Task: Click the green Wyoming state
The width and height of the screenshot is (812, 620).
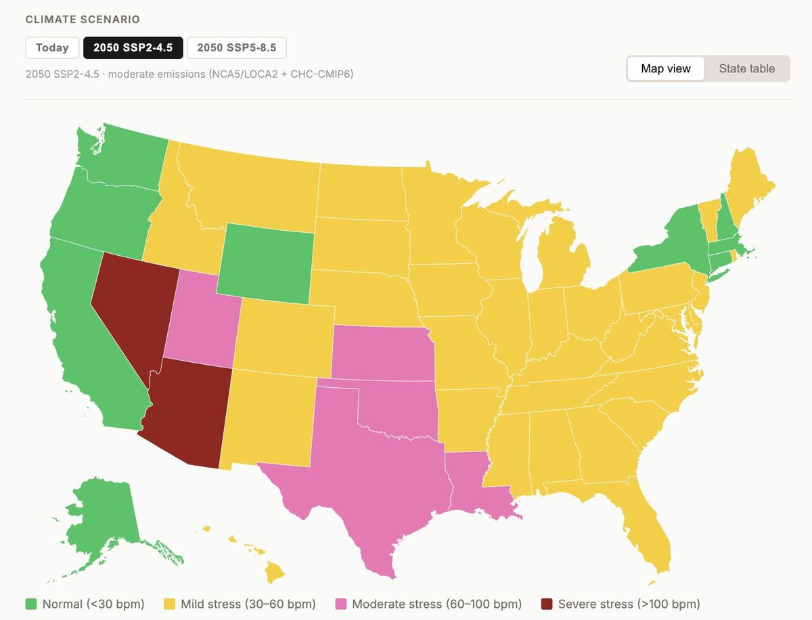Action: click(267, 264)
